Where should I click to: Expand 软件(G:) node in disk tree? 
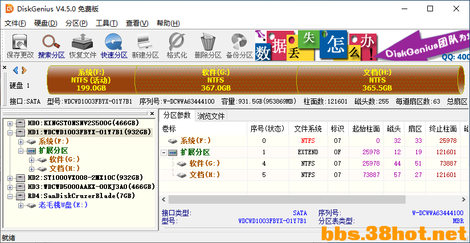[x=32, y=160]
